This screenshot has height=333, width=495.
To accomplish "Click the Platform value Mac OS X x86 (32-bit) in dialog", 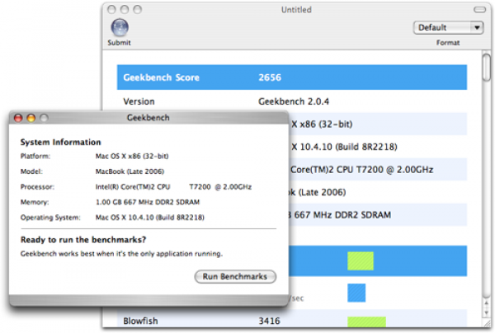I will (x=132, y=156).
